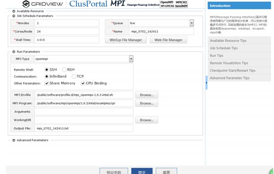Browse for the MPI Envfile

pyautogui.click(x=147, y=95)
